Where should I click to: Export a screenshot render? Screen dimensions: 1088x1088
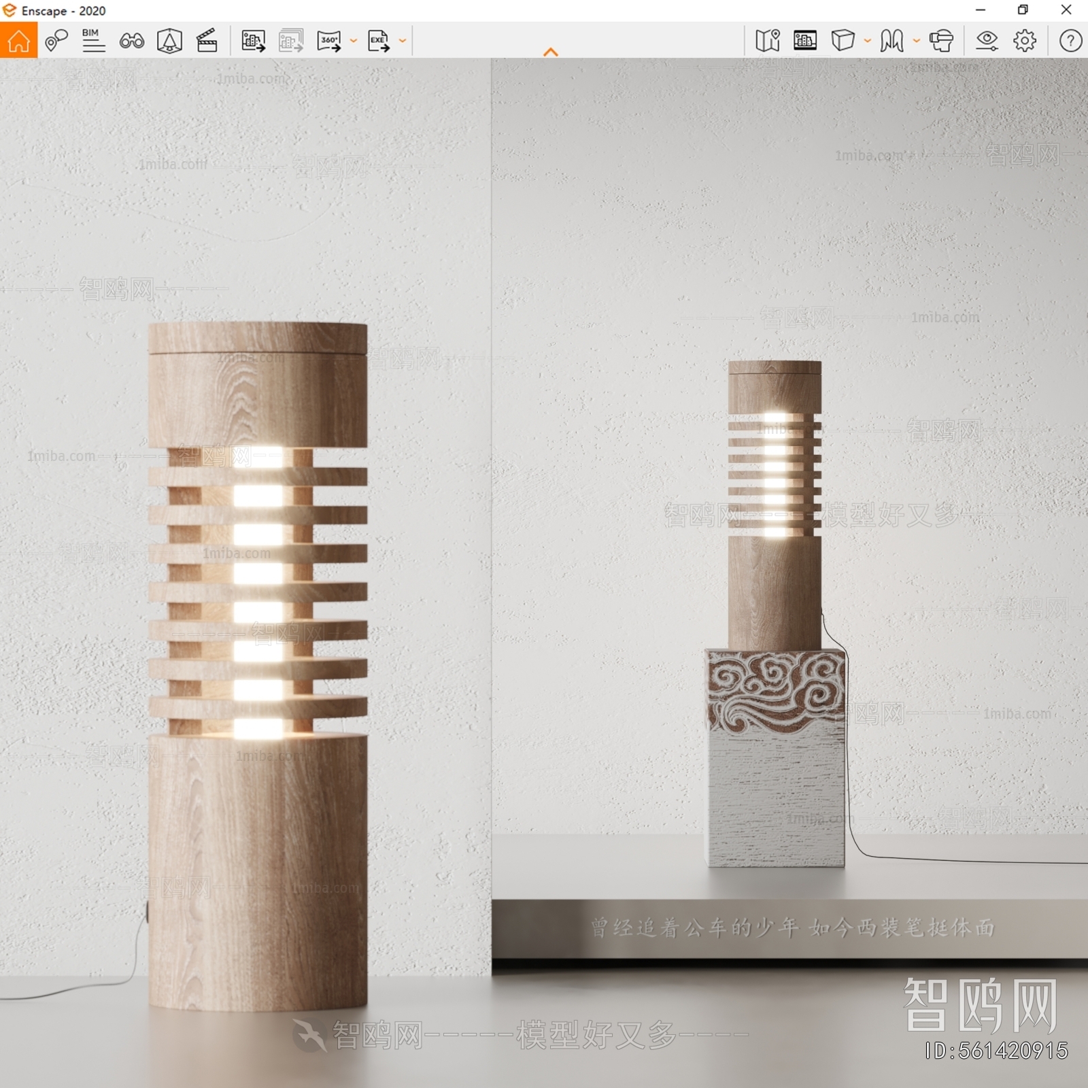pos(253,41)
